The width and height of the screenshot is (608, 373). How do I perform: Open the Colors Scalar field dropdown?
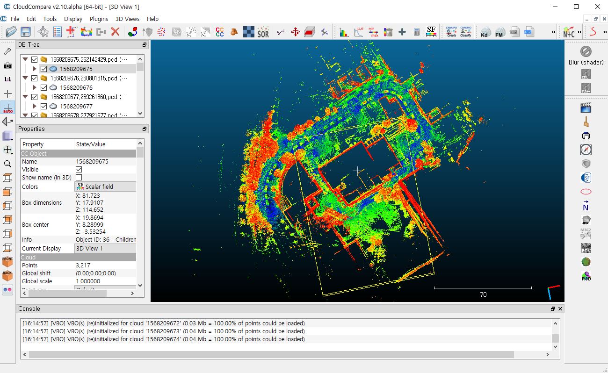pyautogui.click(x=106, y=186)
